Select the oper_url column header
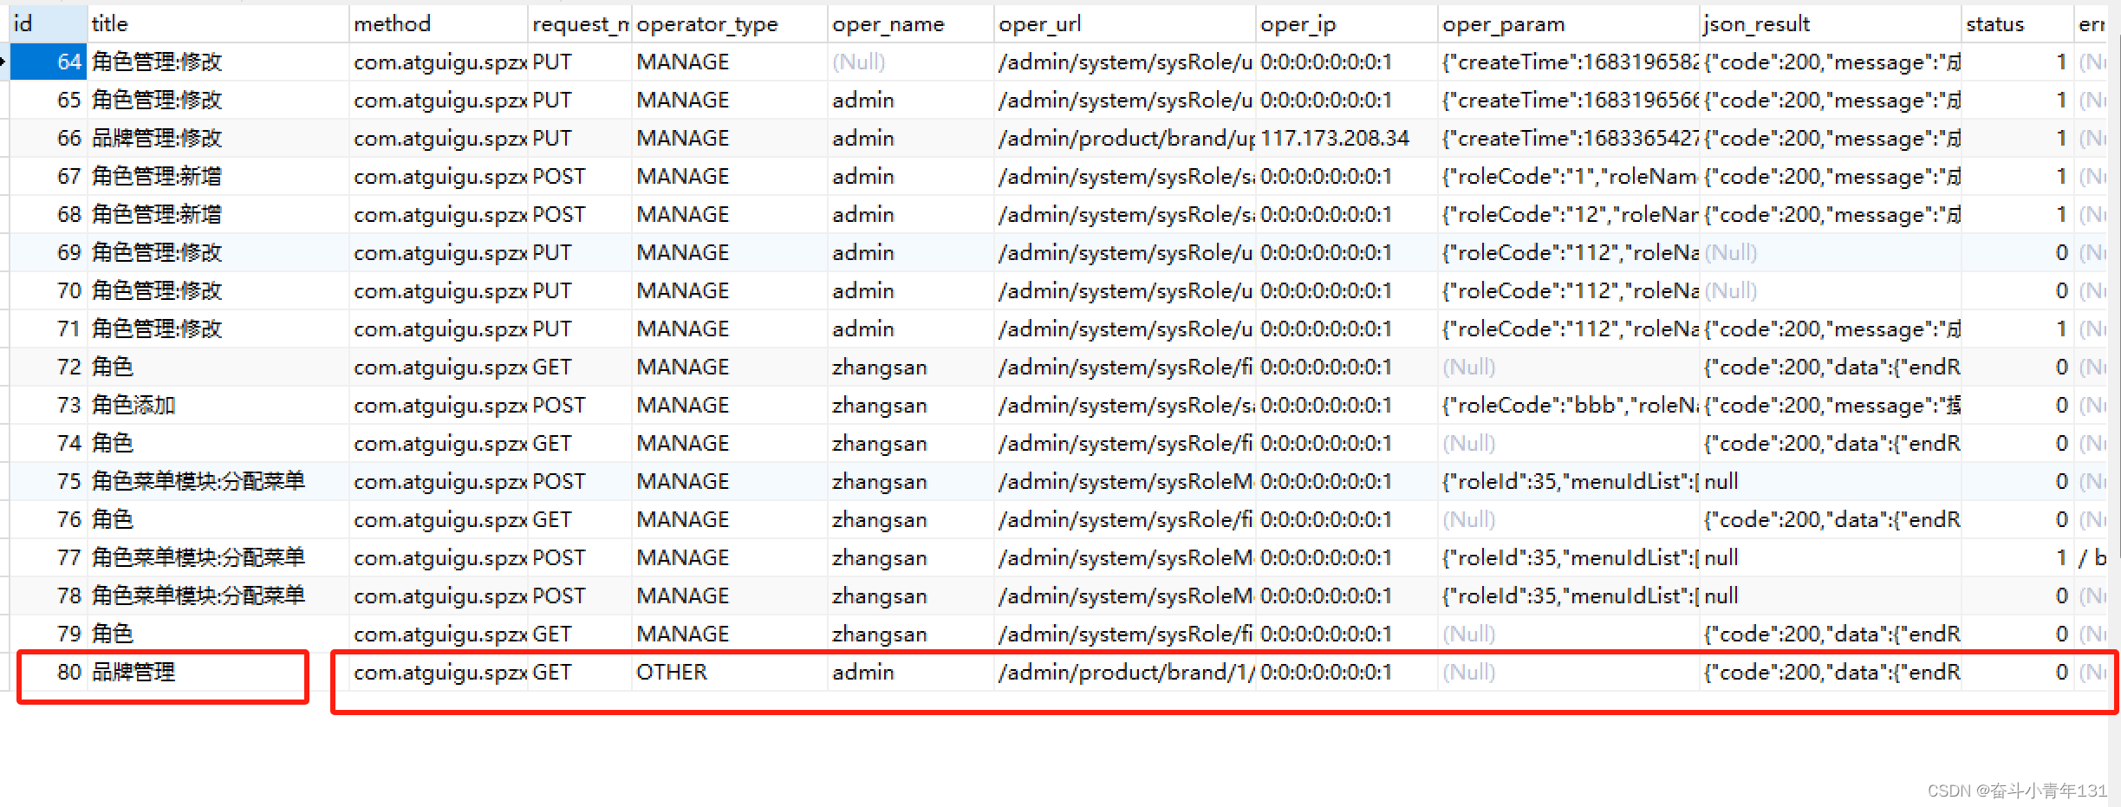2121x807 pixels. 1124,24
